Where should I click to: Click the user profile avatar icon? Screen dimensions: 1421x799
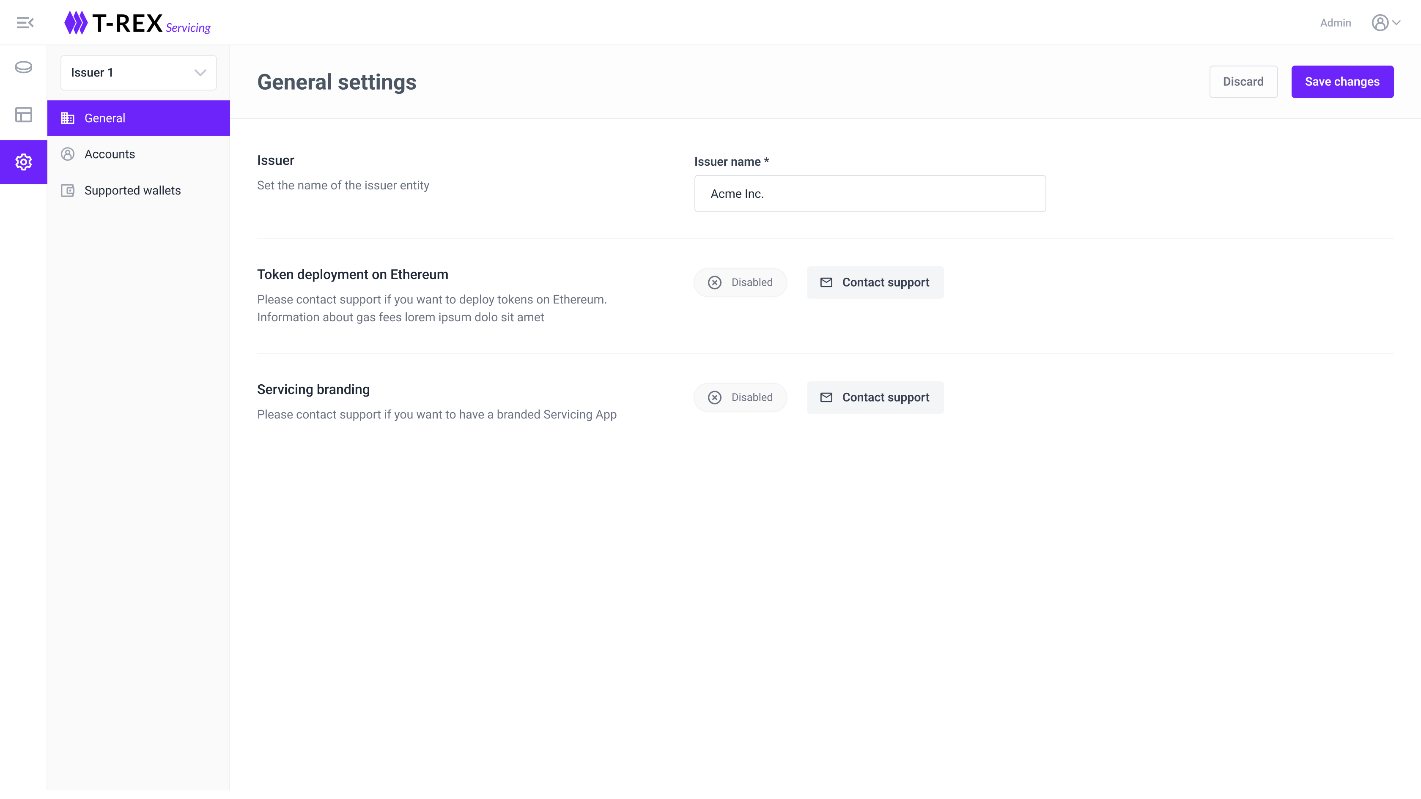point(1380,22)
